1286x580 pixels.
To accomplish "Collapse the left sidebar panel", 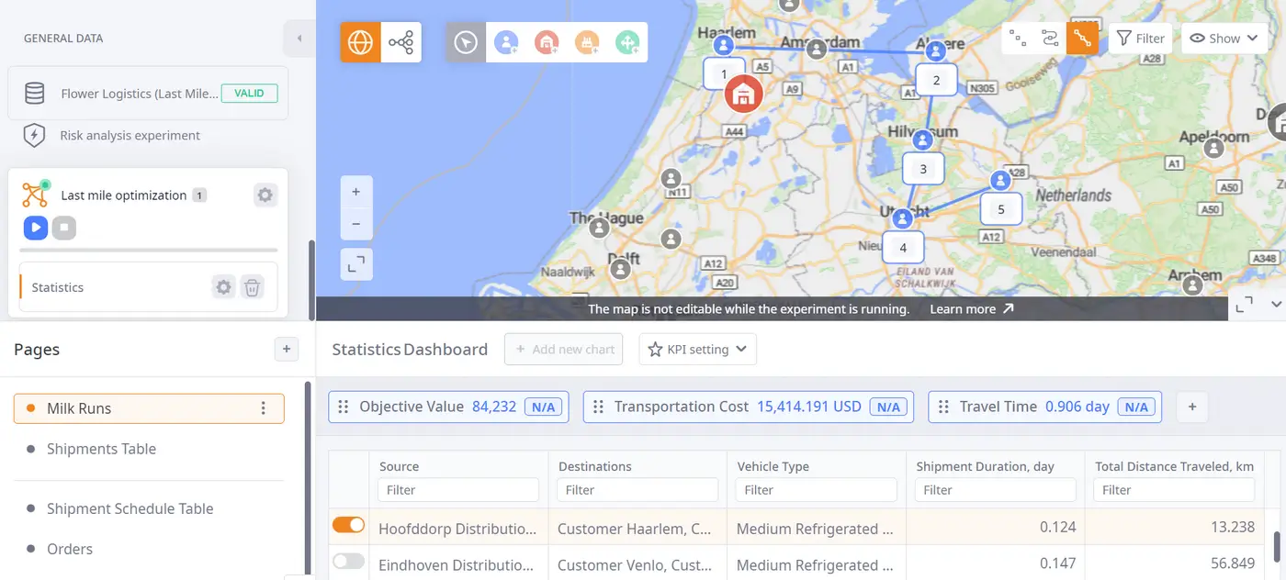I will pos(299,39).
